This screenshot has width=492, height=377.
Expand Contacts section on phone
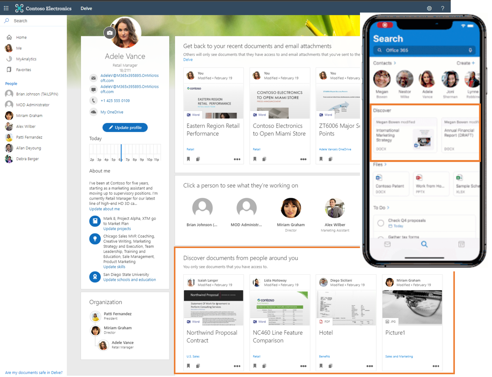click(384, 63)
